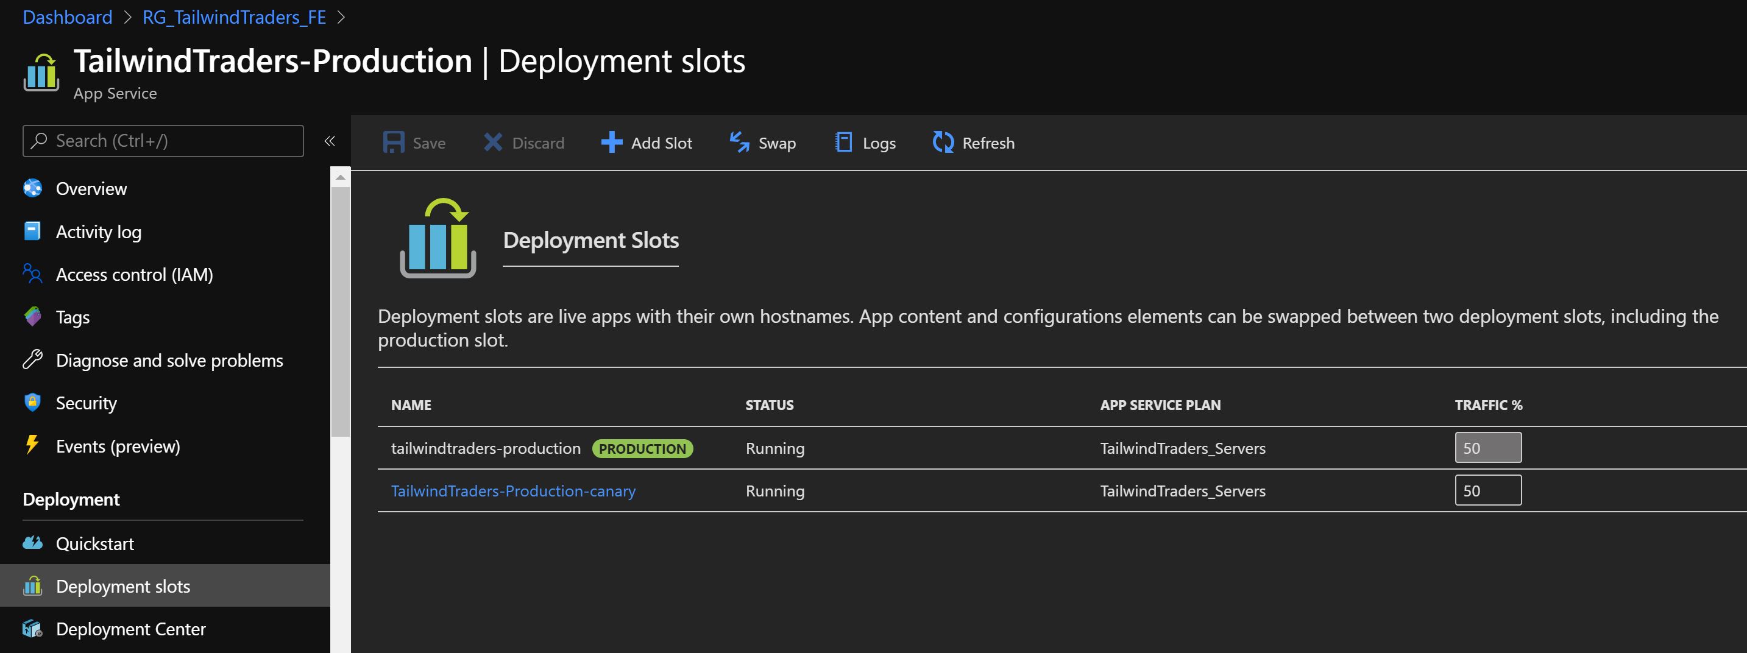Click TailwindTraders_Servers plan in production row
The height and width of the screenshot is (653, 1747).
[1182, 448]
